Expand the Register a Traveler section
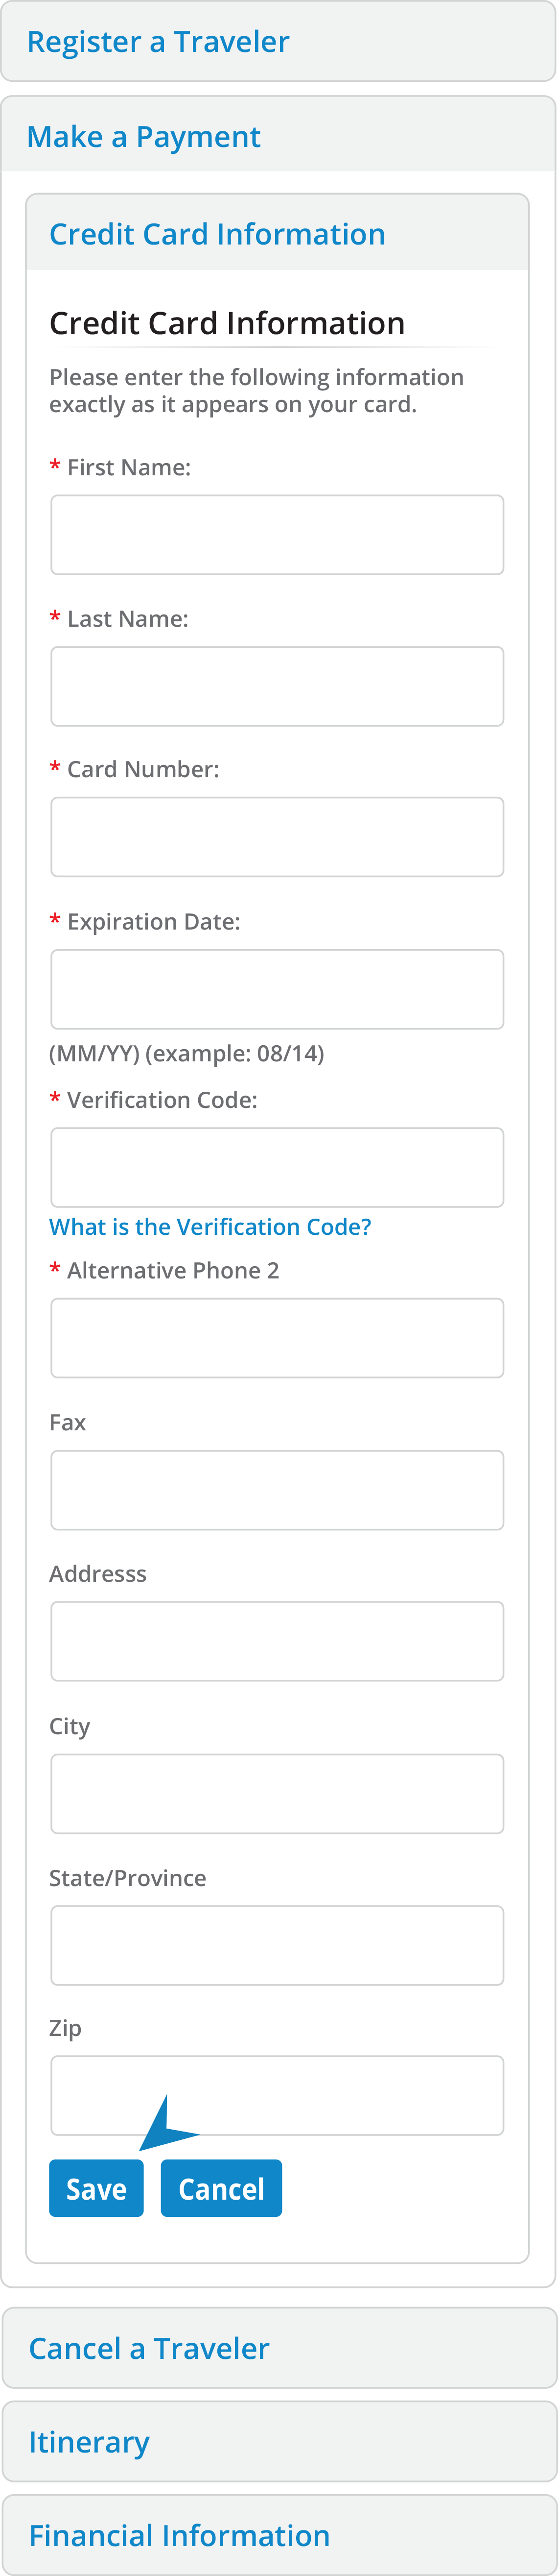The width and height of the screenshot is (558, 2576). (x=158, y=42)
